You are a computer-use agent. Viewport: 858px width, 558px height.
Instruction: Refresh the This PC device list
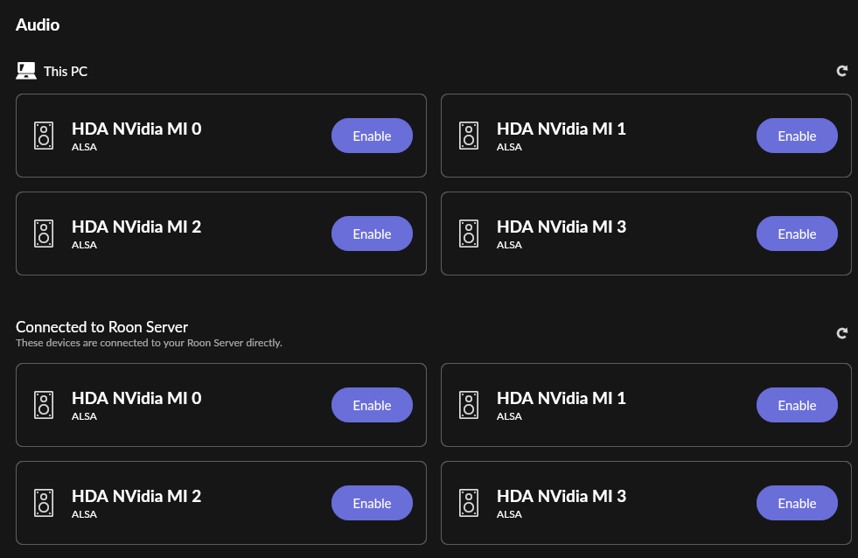pyautogui.click(x=842, y=71)
